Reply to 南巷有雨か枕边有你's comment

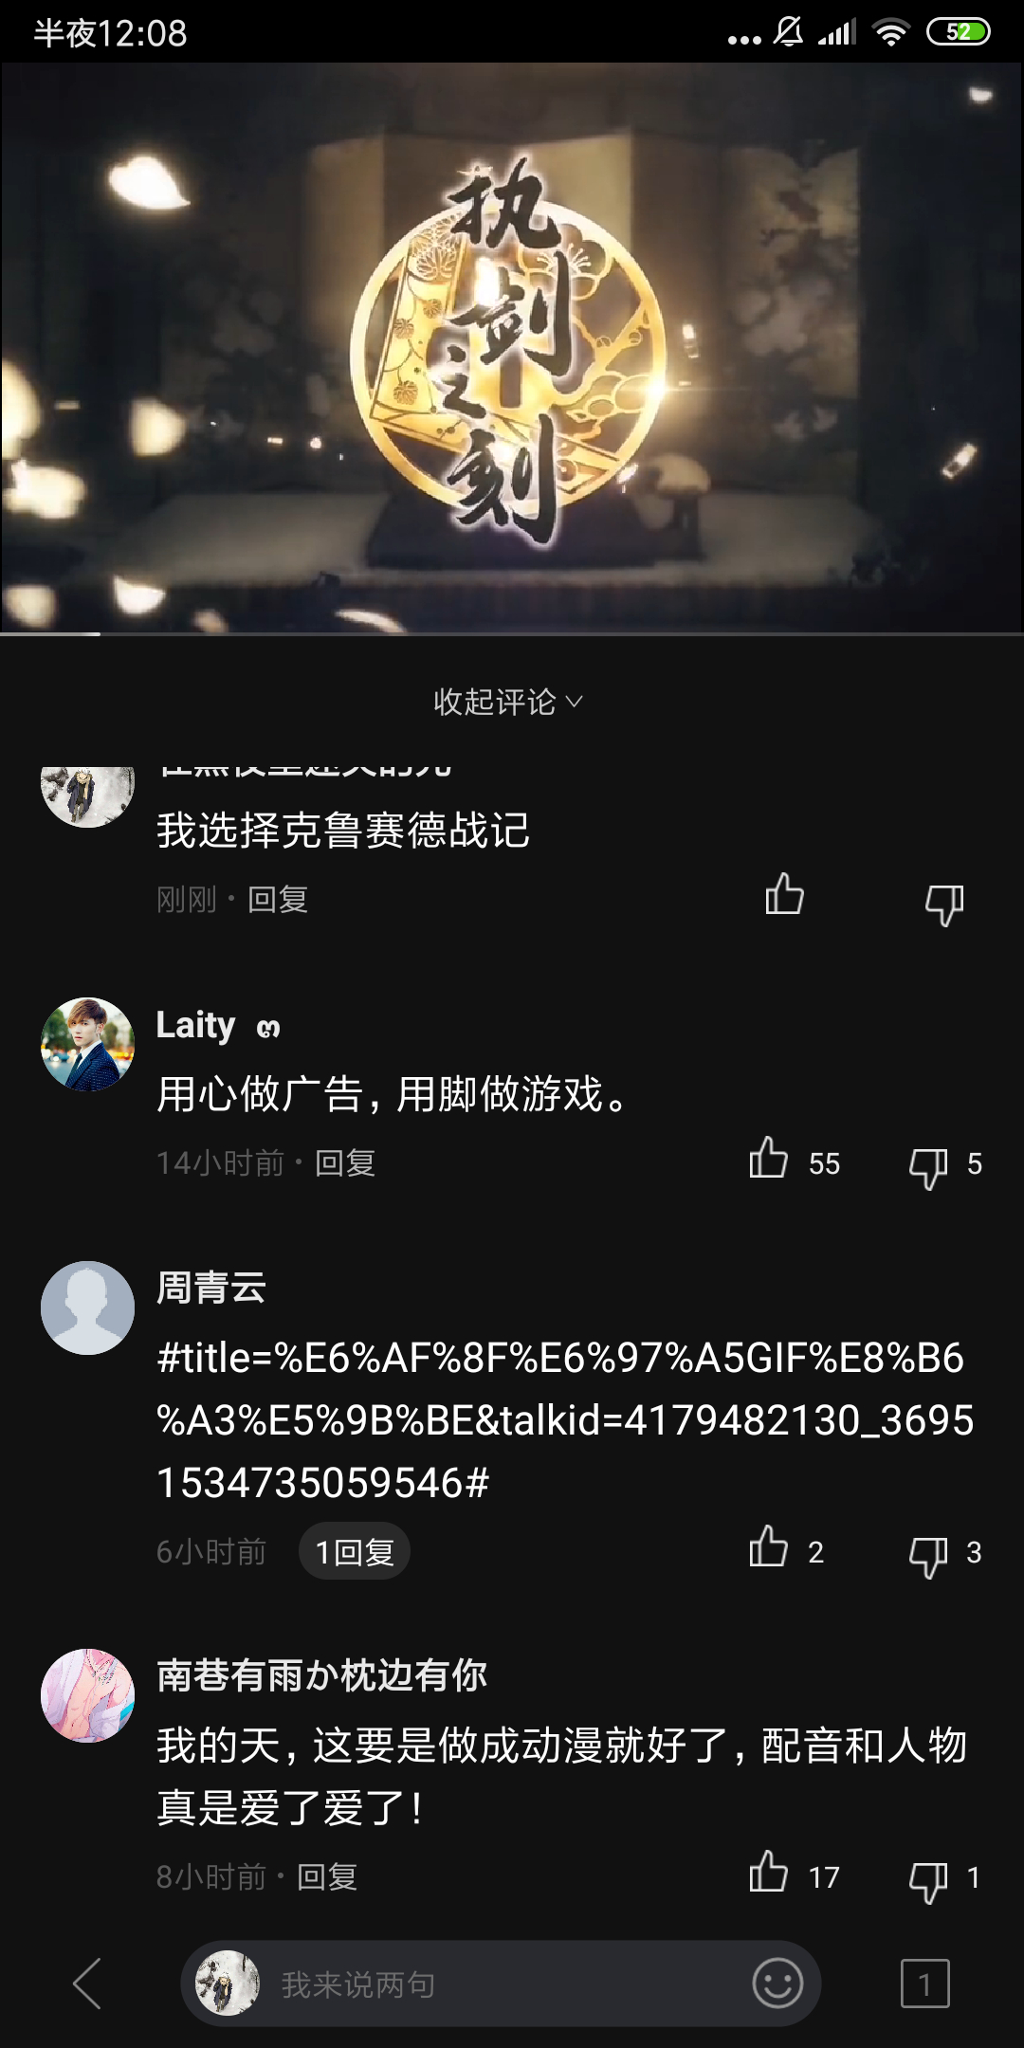tap(327, 1876)
